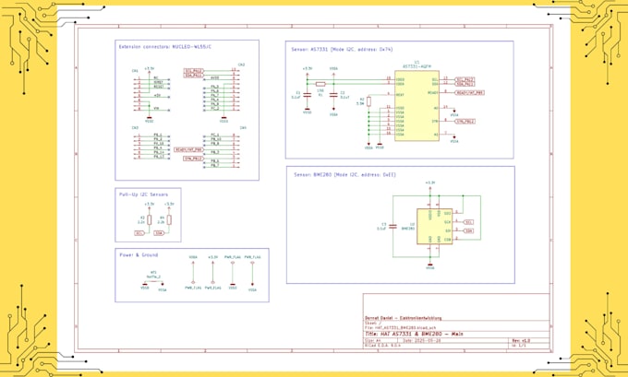Click SYN_PB12 label in Extension connectors
Image resolution: width=628 pixels, height=377 pixels.
coord(193,159)
